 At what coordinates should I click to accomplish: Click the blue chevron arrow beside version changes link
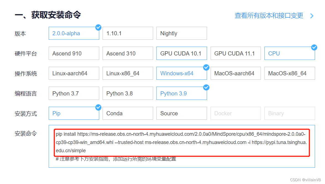[x=312, y=16]
